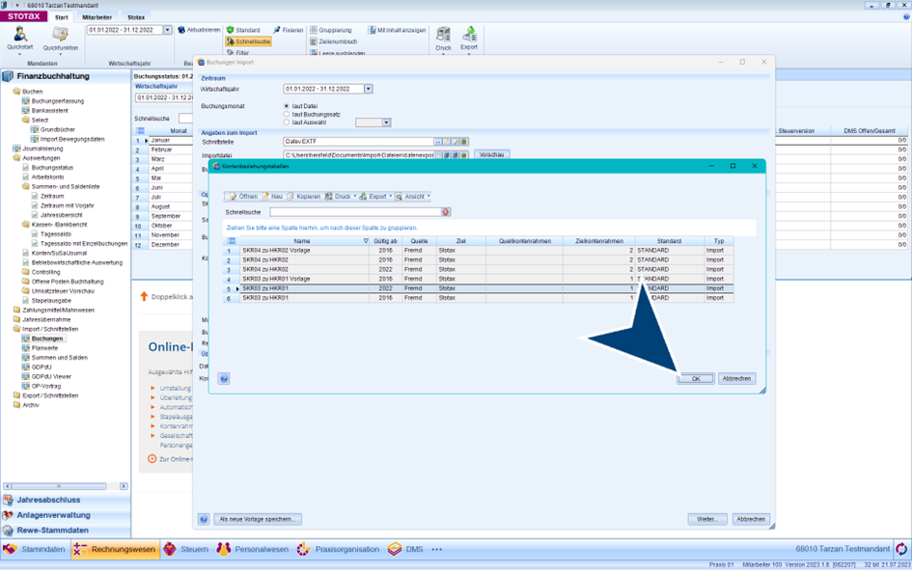
Task: Select the 'laut Auswahl' radio button
Action: click(287, 122)
